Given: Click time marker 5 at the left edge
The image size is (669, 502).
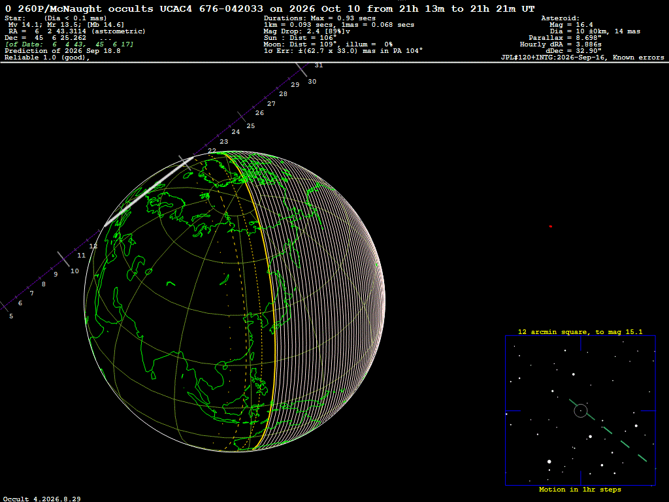Looking at the screenshot, I should coord(11,316).
